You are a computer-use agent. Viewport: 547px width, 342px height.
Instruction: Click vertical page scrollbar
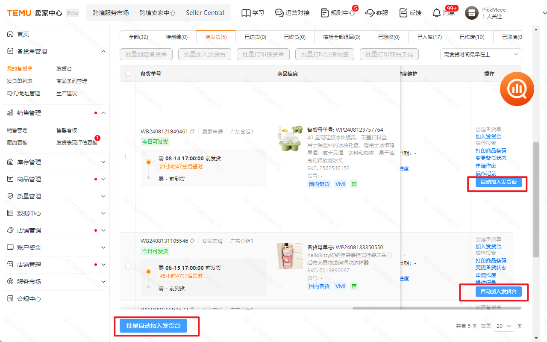point(537,199)
